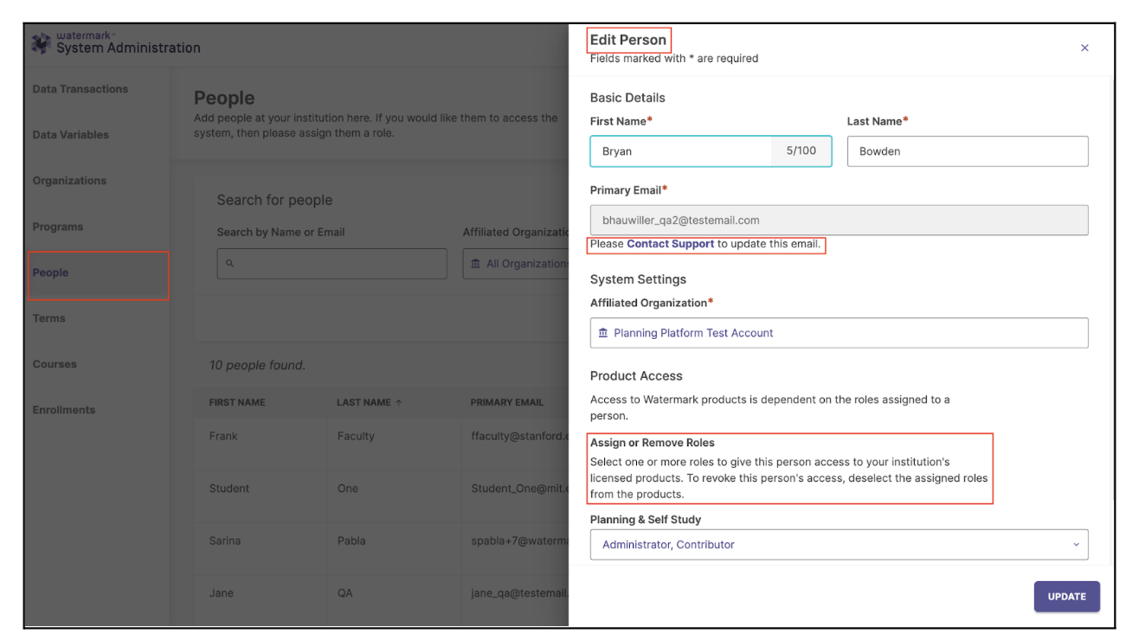Viewport: 1139px width, 640px height.
Task: Open Data Variables in sidebar
Action: click(71, 135)
